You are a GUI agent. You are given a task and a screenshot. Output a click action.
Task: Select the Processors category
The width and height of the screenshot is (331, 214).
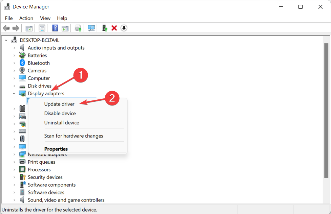tap(39, 170)
